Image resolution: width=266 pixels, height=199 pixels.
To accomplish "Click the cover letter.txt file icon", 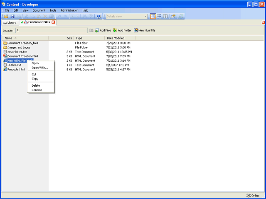I will click(x=5, y=52).
